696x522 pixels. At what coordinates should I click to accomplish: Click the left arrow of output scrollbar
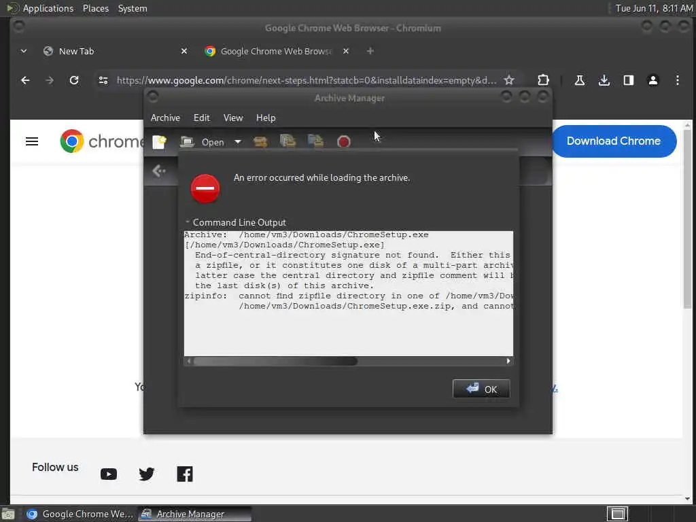(189, 361)
